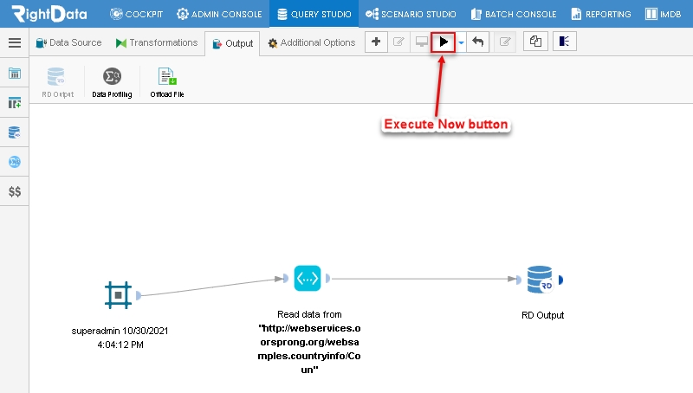This screenshot has height=393, width=693.
Task: Select the Offload File output icon
Action: pyautogui.click(x=167, y=82)
